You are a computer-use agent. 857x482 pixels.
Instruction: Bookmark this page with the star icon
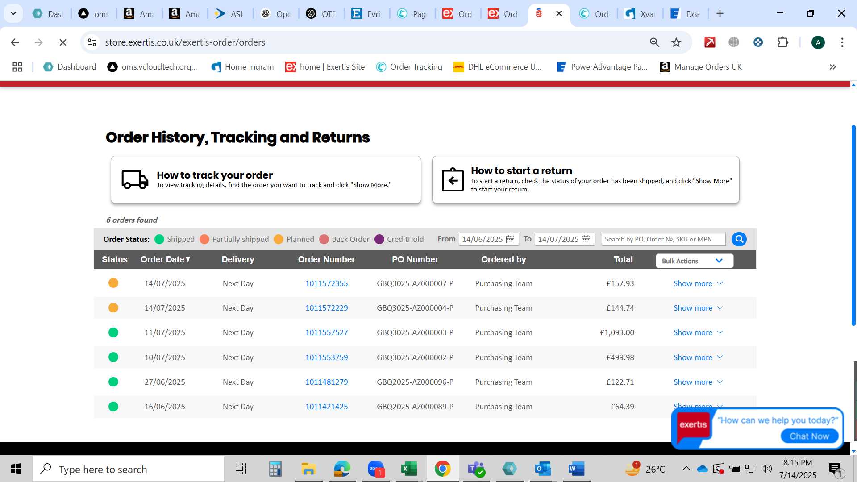click(x=676, y=42)
